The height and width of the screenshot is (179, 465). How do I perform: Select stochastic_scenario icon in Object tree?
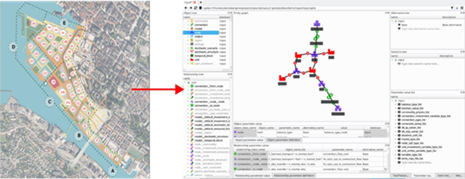coord(192,48)
